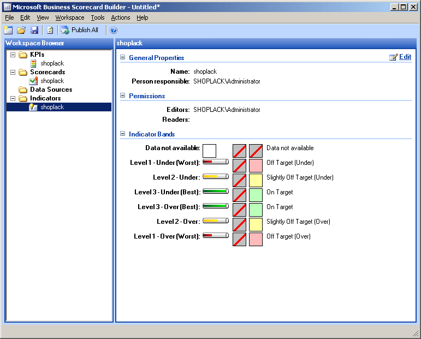Click the Level 2 - Under yellow gauge

click(x=216, y=176)
